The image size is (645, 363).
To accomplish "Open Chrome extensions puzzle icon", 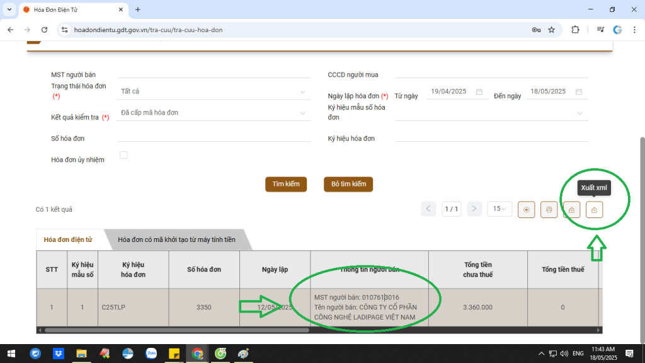I will tap(575, 30).
